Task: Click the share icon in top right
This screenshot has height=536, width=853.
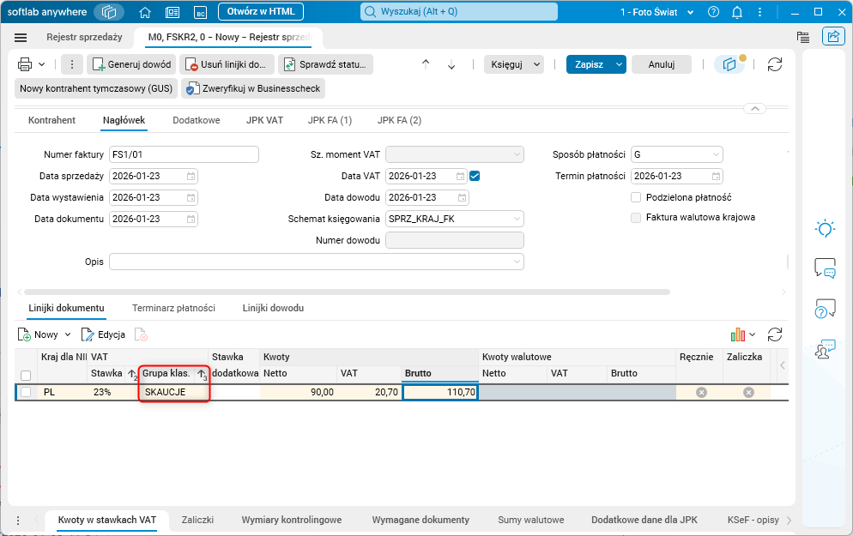Action: 833,36
